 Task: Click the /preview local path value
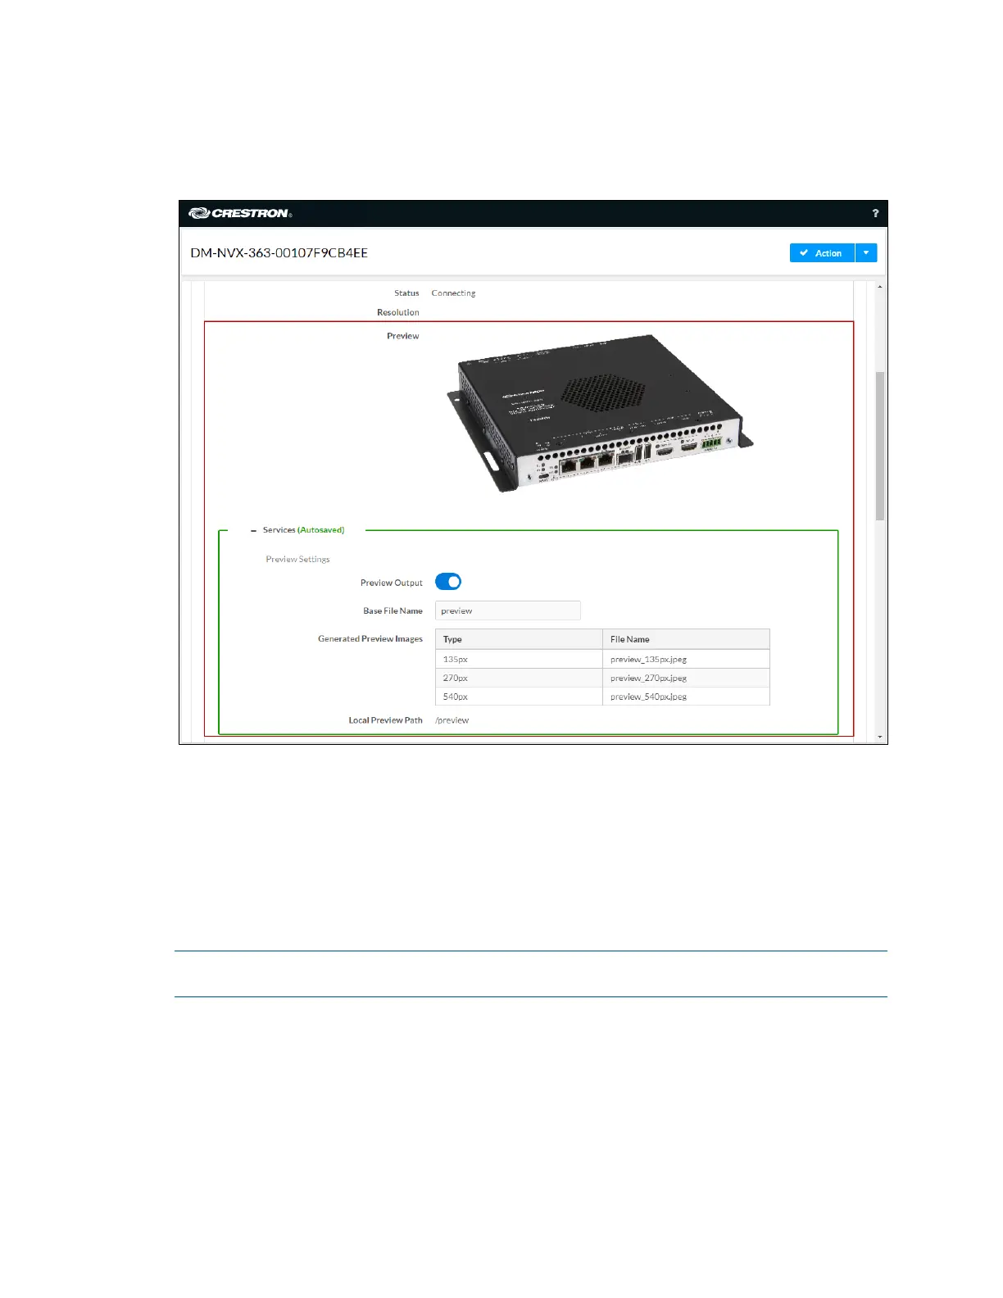[x=452, y=720]
